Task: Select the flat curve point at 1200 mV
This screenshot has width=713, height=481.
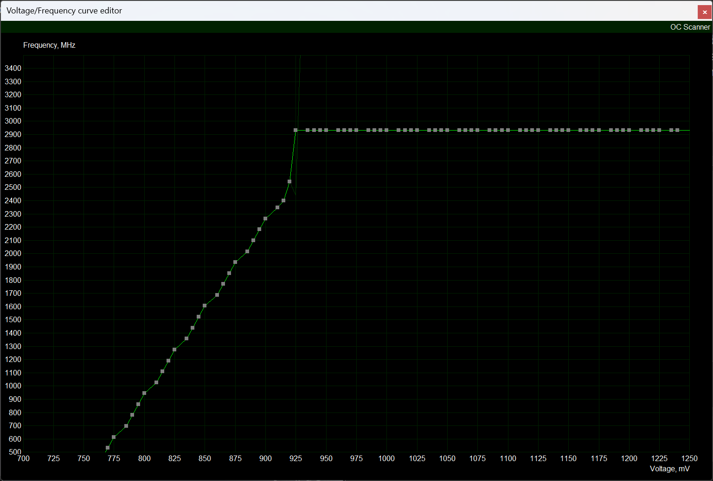Action: pos(629,130)
